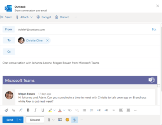Click the Megan Bowen sender name

point(27,94)
